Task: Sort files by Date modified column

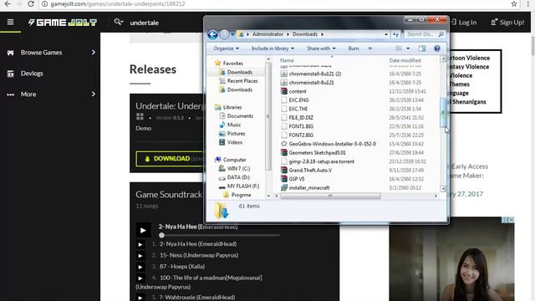Action: tap(405, 60)
